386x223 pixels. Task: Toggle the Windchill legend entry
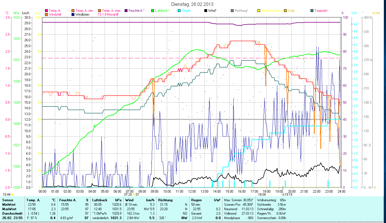click(46, 14)
